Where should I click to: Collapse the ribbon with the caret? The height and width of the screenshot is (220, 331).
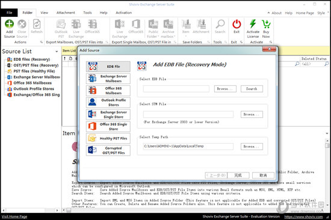pos(268,13)
